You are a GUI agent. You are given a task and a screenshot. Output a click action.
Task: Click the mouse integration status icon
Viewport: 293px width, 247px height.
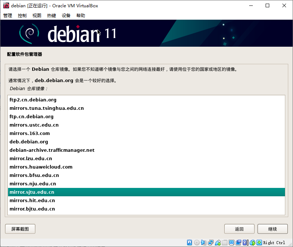(x=252, y=242)
